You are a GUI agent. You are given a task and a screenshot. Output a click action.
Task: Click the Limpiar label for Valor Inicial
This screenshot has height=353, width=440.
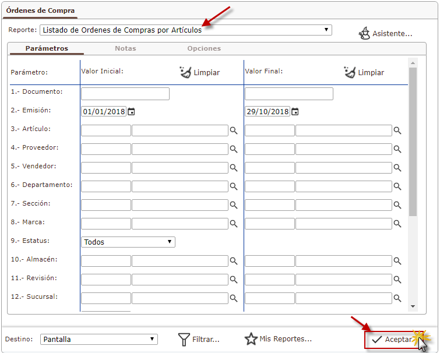[x=206, y=73]
